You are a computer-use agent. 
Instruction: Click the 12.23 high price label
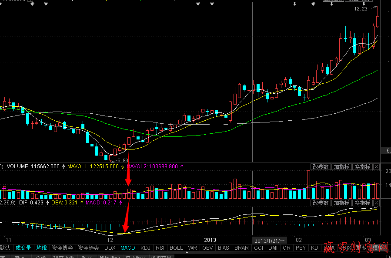tap(361, 9)
